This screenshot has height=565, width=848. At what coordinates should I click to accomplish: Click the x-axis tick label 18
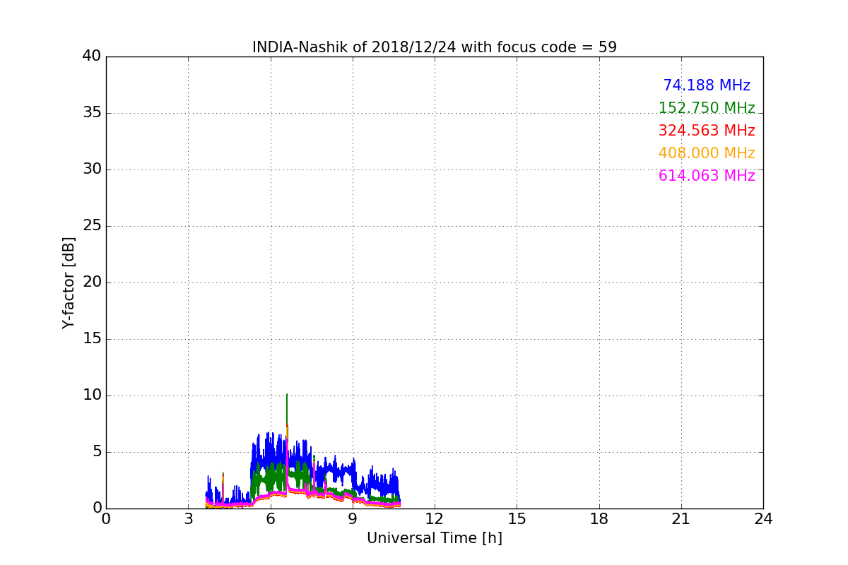point(599,519)
